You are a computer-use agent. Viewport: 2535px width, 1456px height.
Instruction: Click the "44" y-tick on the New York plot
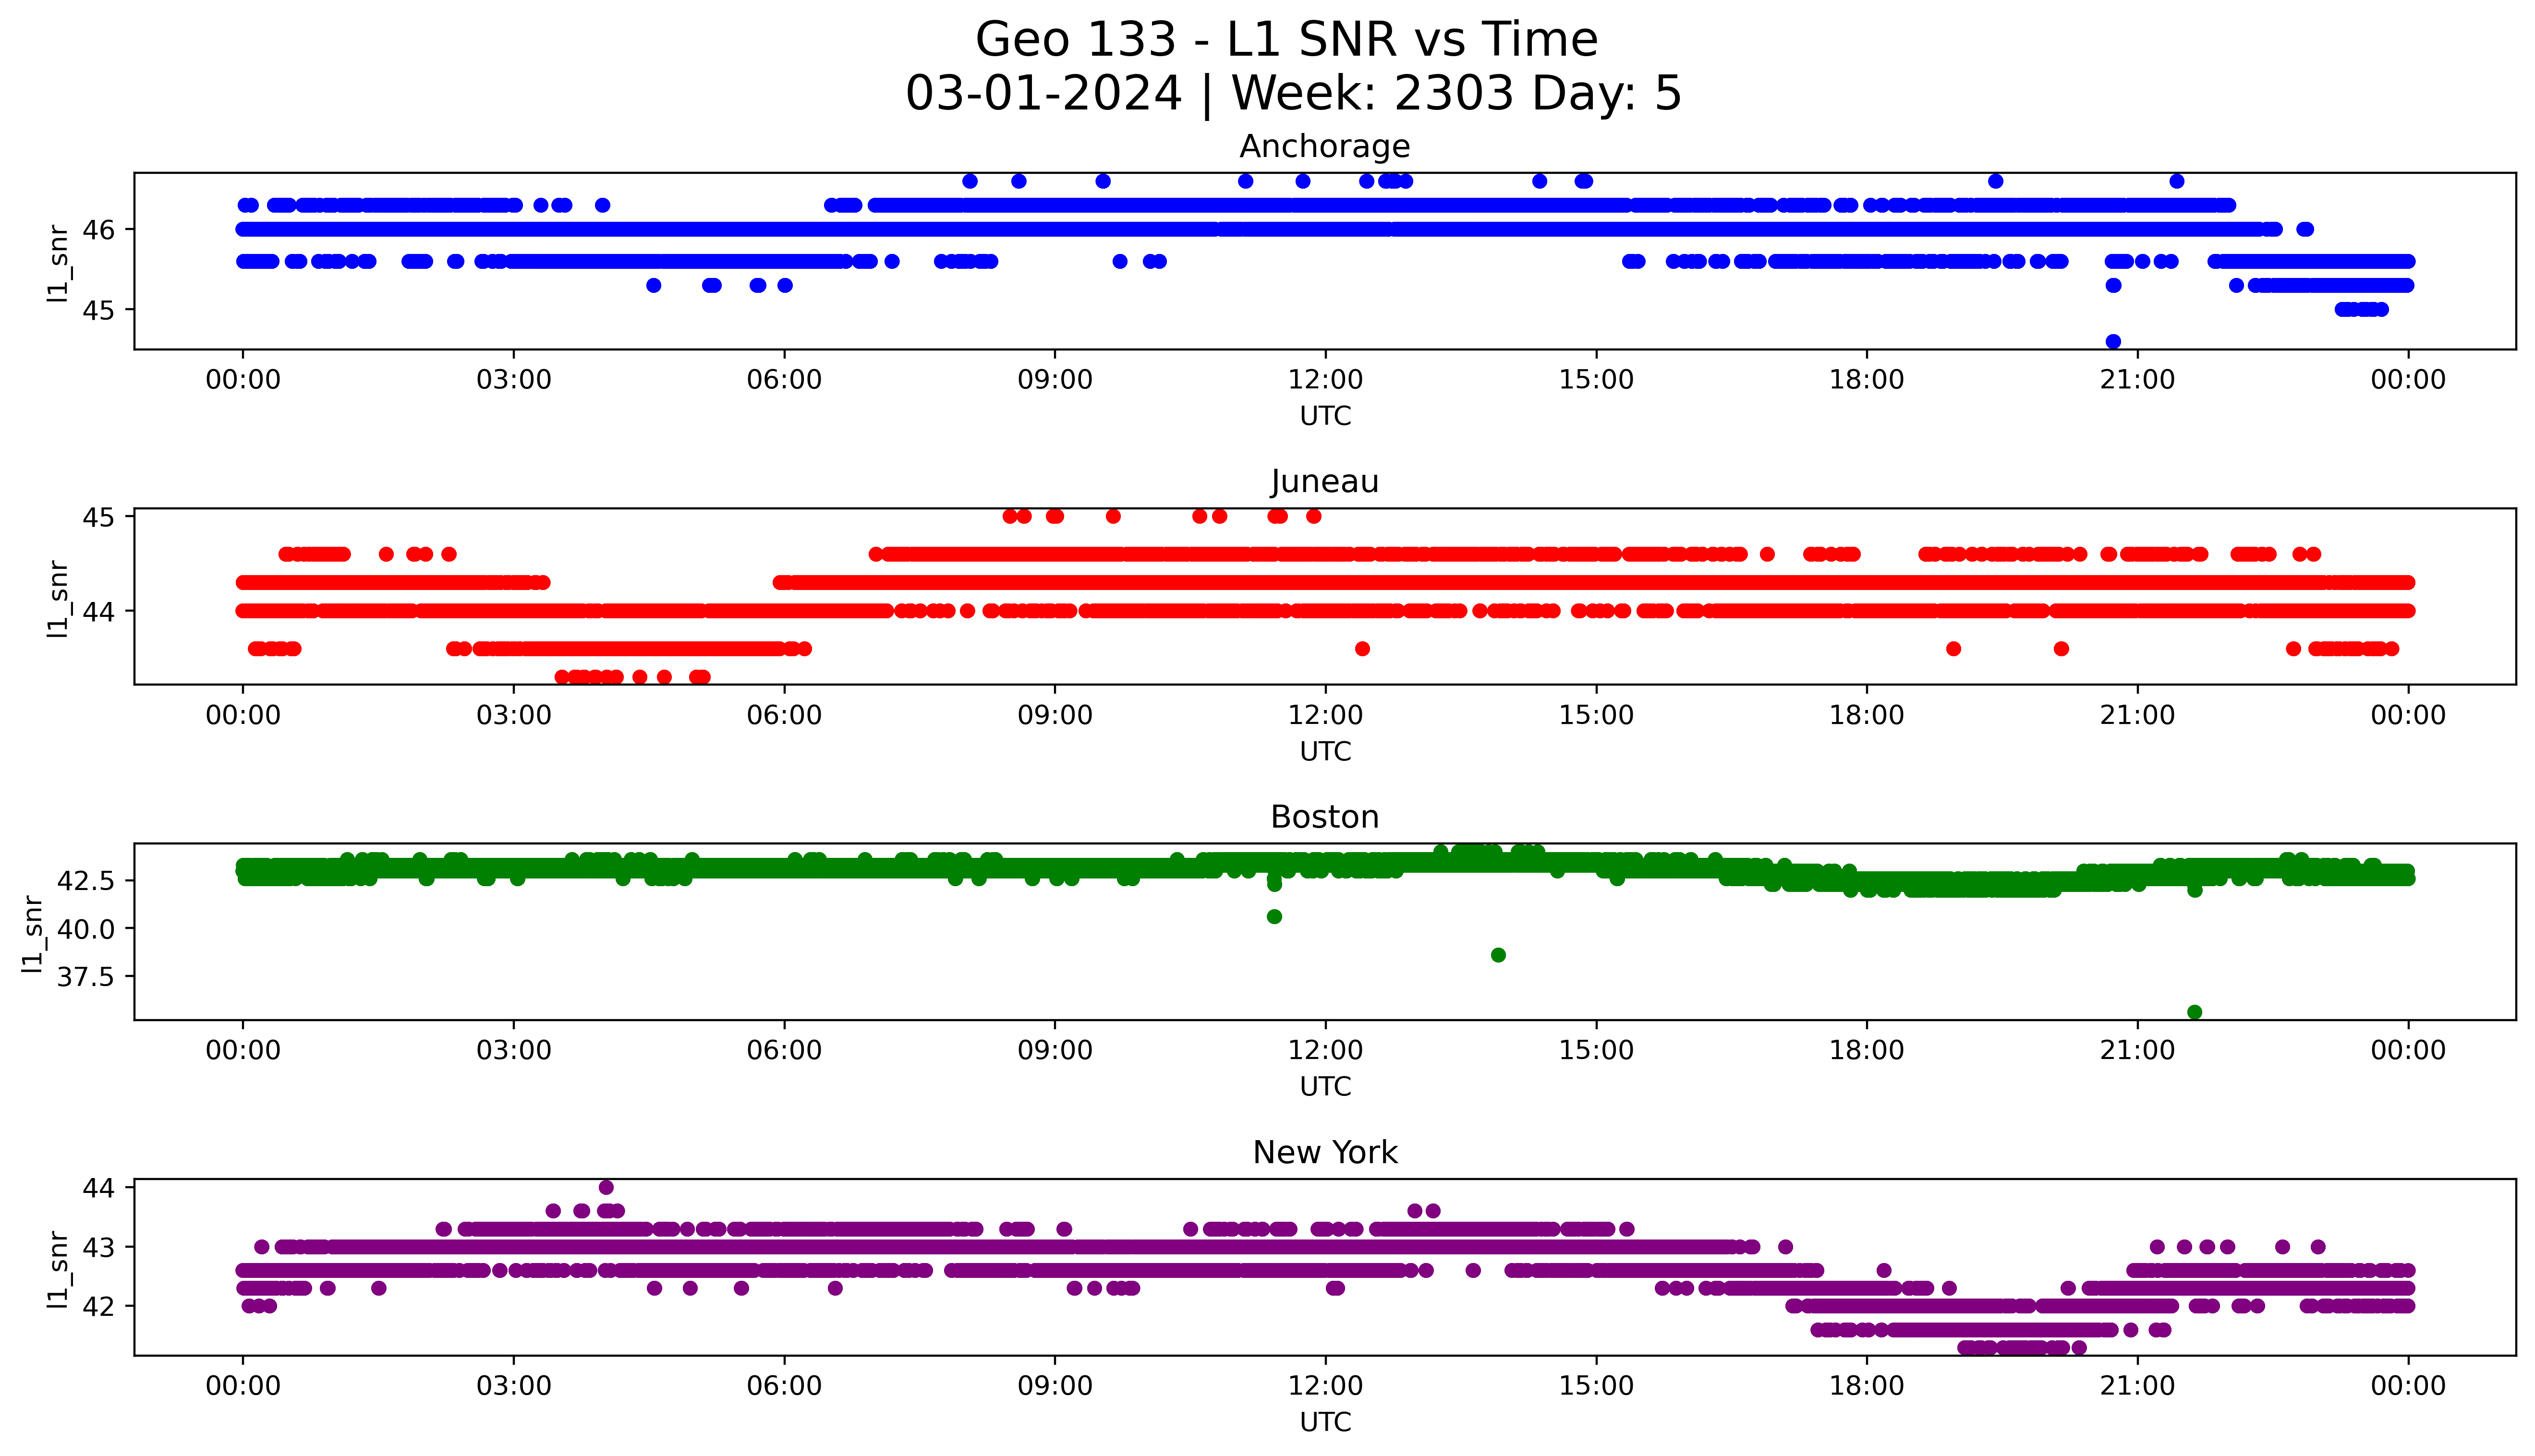[99, 1189]
